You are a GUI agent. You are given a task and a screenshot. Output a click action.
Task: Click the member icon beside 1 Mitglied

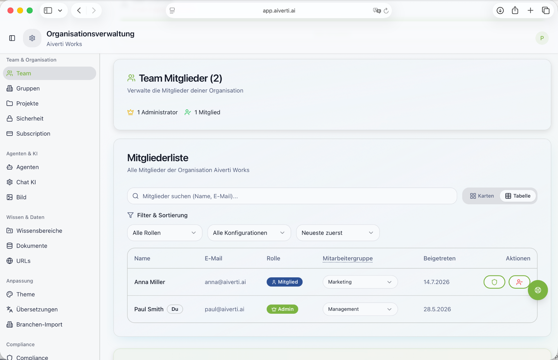188,112
